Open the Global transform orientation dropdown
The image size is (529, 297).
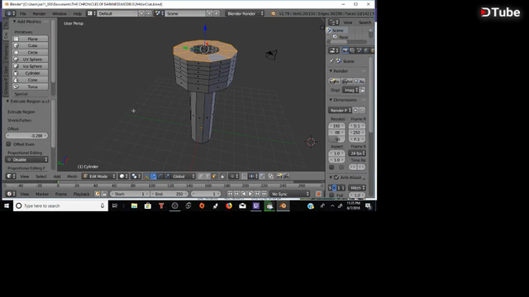pyautogui.click(x=183, y=177)
